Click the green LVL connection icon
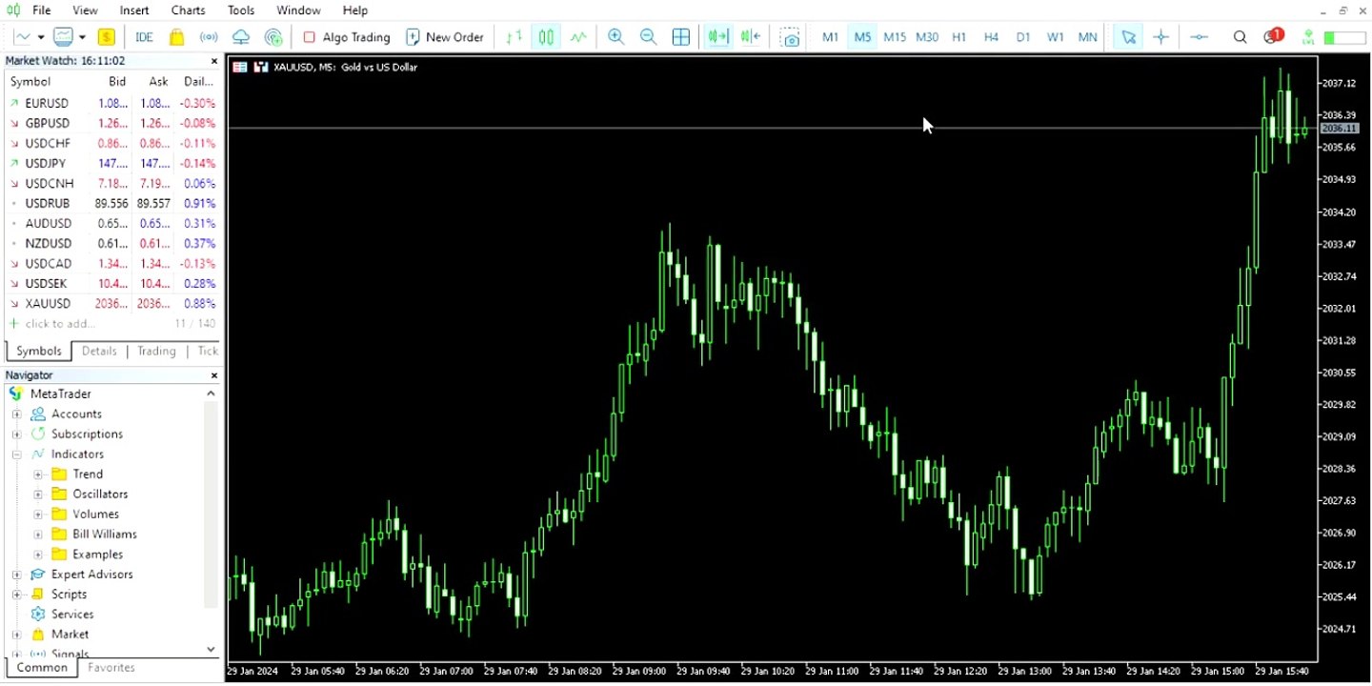 [1308, 37]
